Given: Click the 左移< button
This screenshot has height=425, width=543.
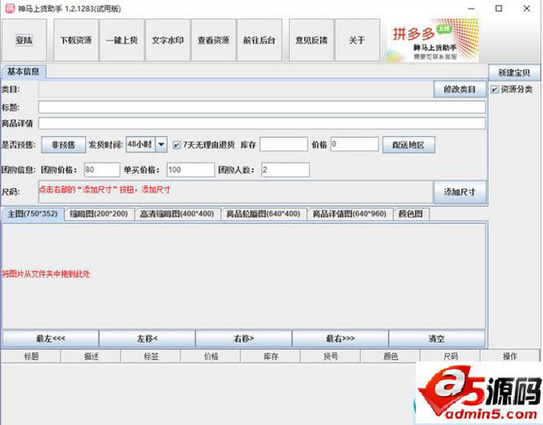Looking at the screenshot, I should click(147, 338).
